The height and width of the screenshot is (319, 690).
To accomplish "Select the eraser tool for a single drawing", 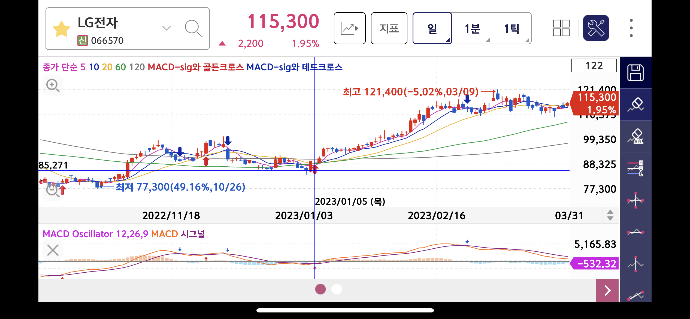I will coord(635,105).
